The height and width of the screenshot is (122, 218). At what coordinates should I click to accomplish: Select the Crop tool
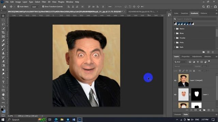coord(3,33)
